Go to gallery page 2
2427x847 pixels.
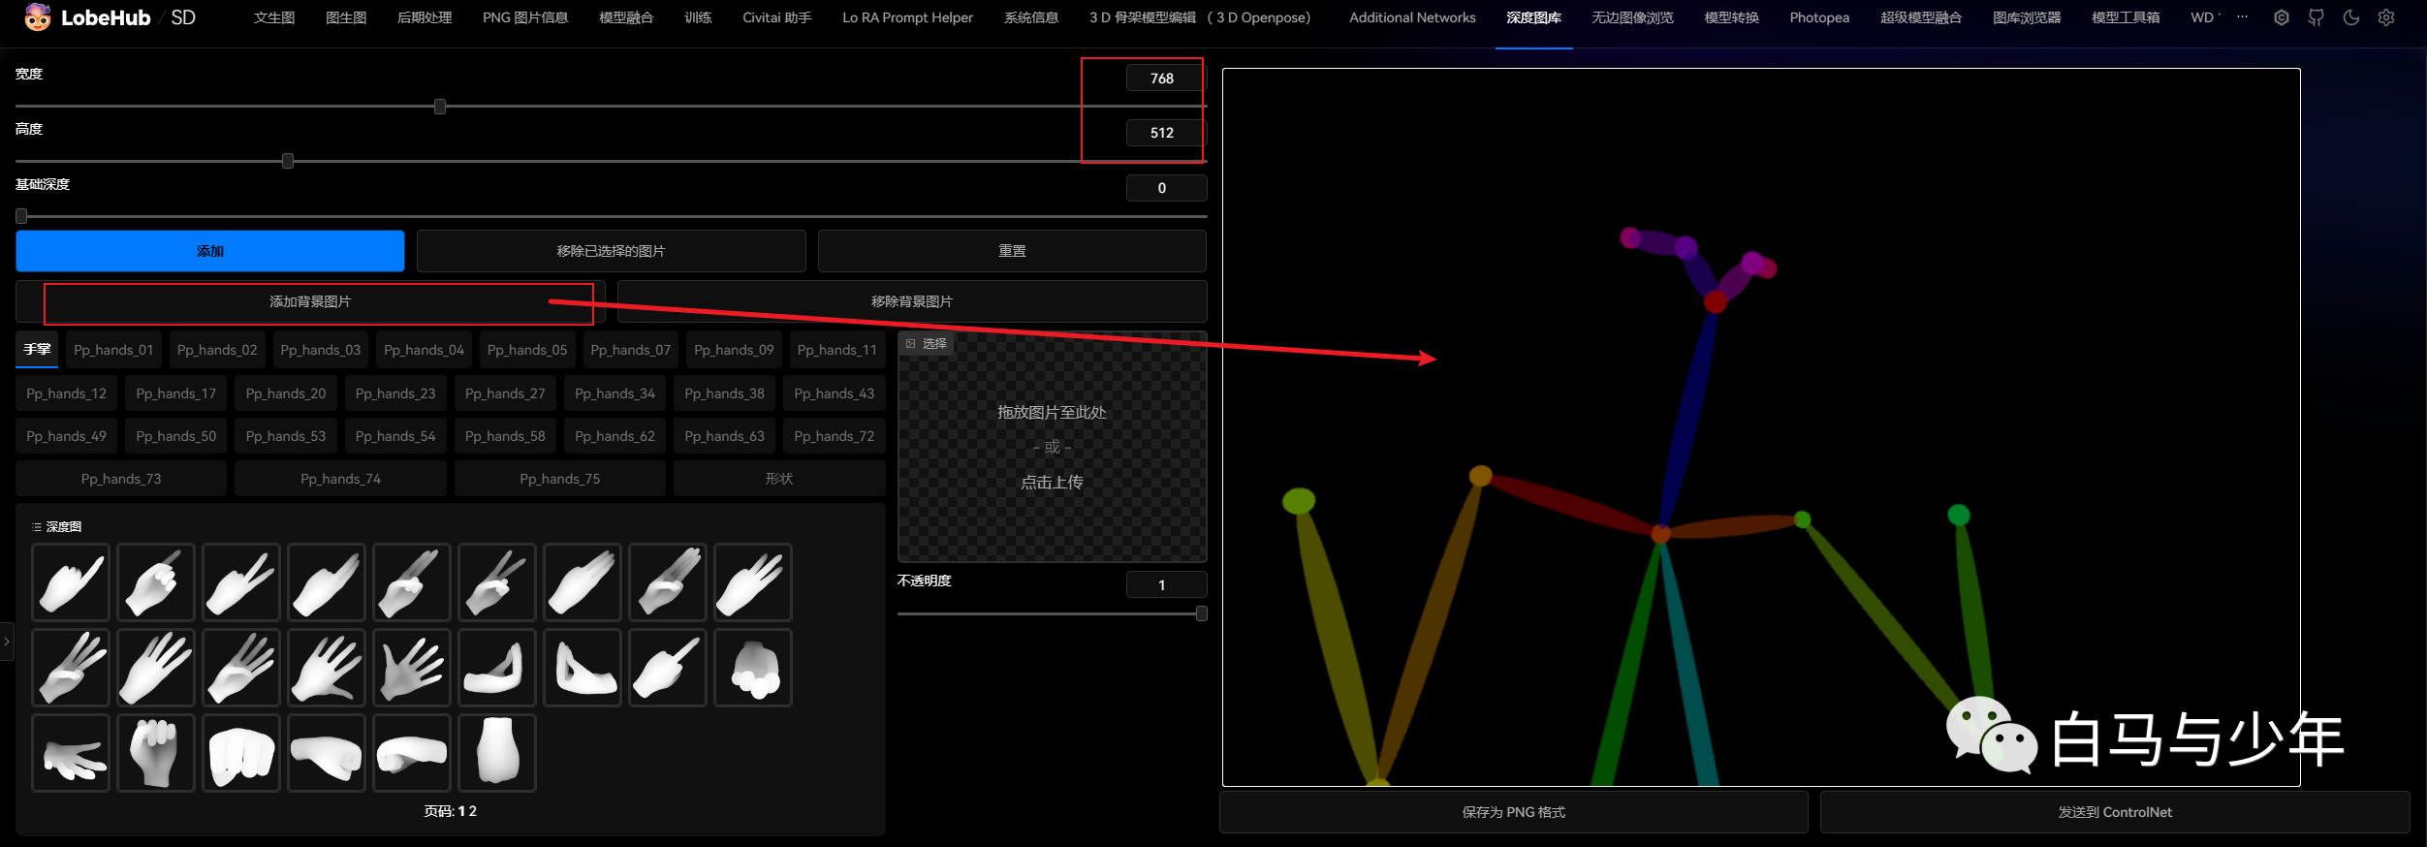473,811
